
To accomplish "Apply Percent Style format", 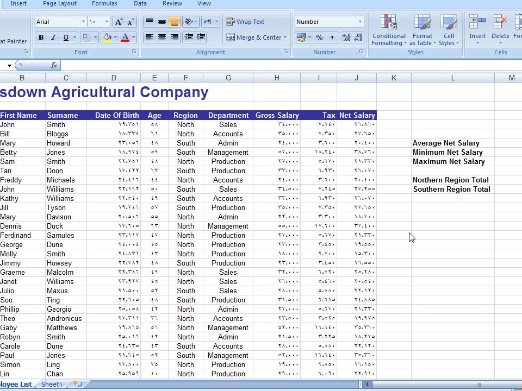I will click(319, 37).
